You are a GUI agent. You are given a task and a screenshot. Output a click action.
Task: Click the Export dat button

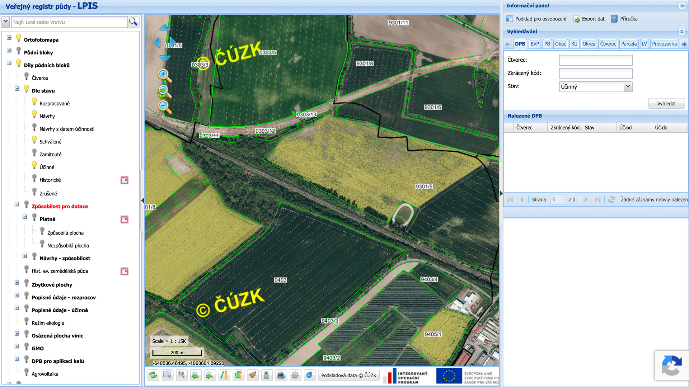pyautogui.click(x=589, y=19)
